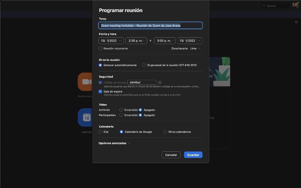Select Generar automáticamente meeting ID option
Screen dimensions: 301x188
point(100,65)
